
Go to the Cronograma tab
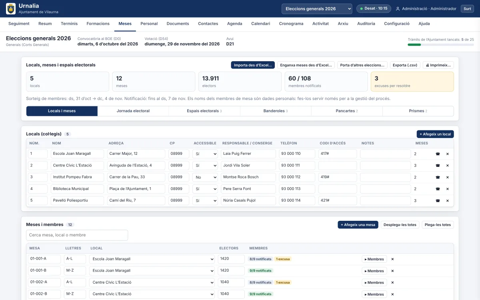[291, 24]
